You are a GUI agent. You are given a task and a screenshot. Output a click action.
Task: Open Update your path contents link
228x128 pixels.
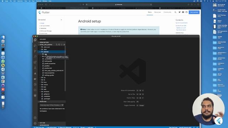point(181,28)
